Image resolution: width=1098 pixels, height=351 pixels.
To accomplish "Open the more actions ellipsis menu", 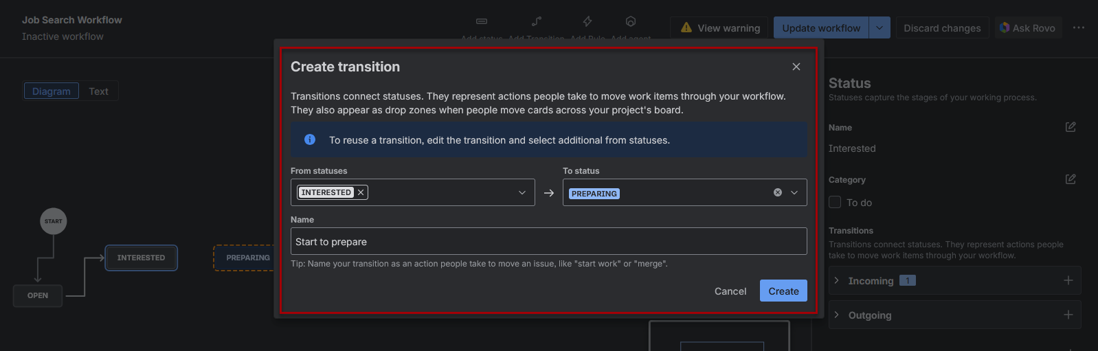I will click(1079, 28).
